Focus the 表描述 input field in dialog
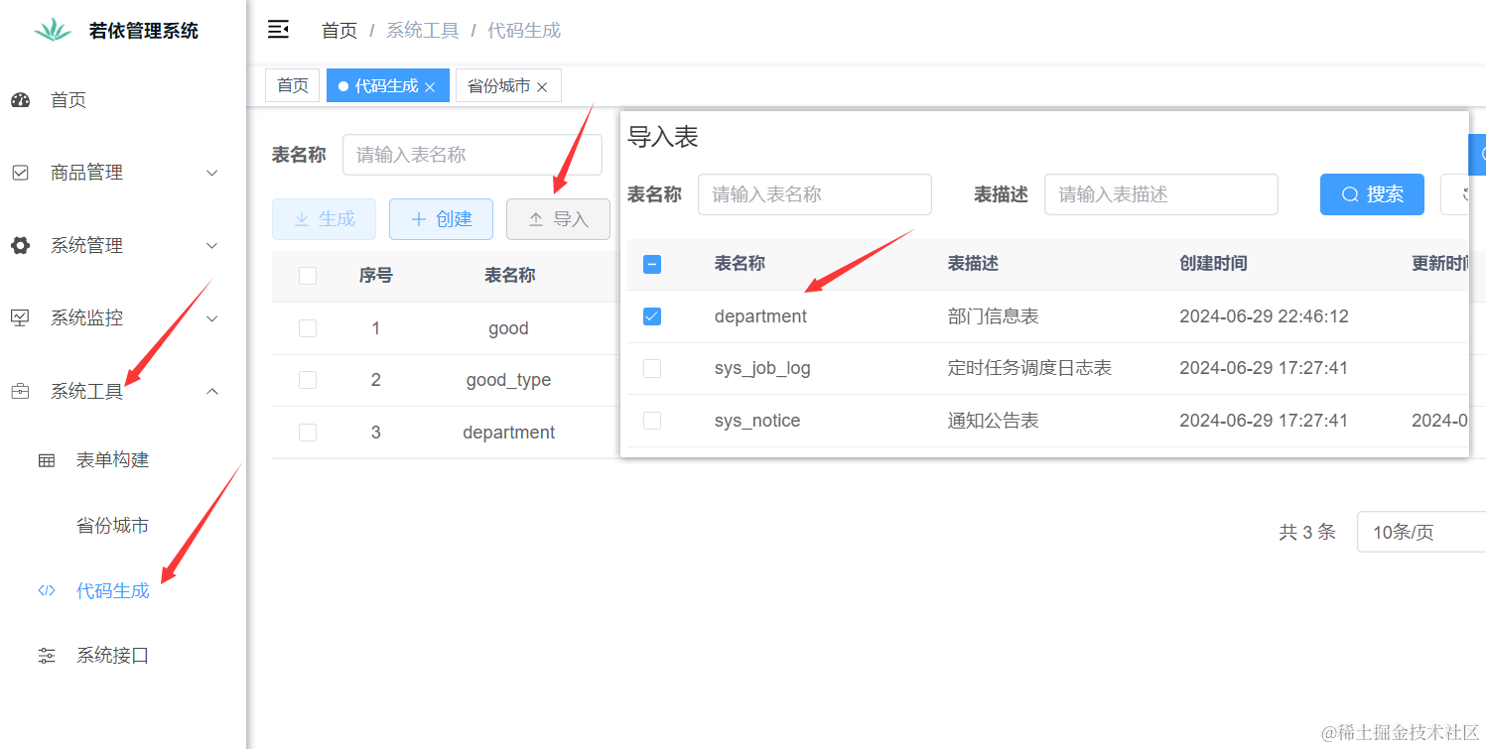This screenshot has height=749, width=1486. pyautogui.click(x=1159, y=194)
